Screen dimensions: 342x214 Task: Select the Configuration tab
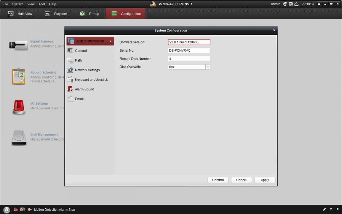[x=126, y=14]
